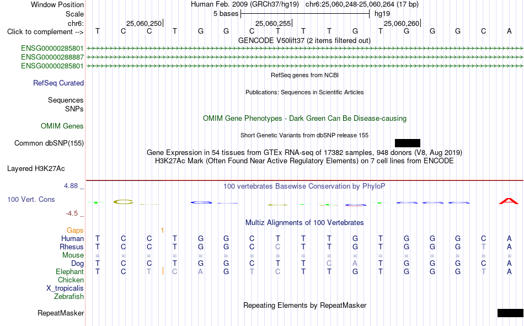Click the black RepeatMasker element block
Screen dimensions: 524x326
tap(510, 313)
